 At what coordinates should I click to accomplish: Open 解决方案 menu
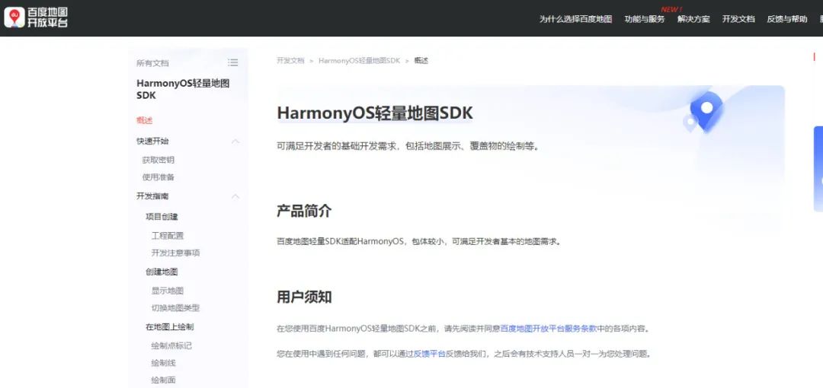pos(693,19)
